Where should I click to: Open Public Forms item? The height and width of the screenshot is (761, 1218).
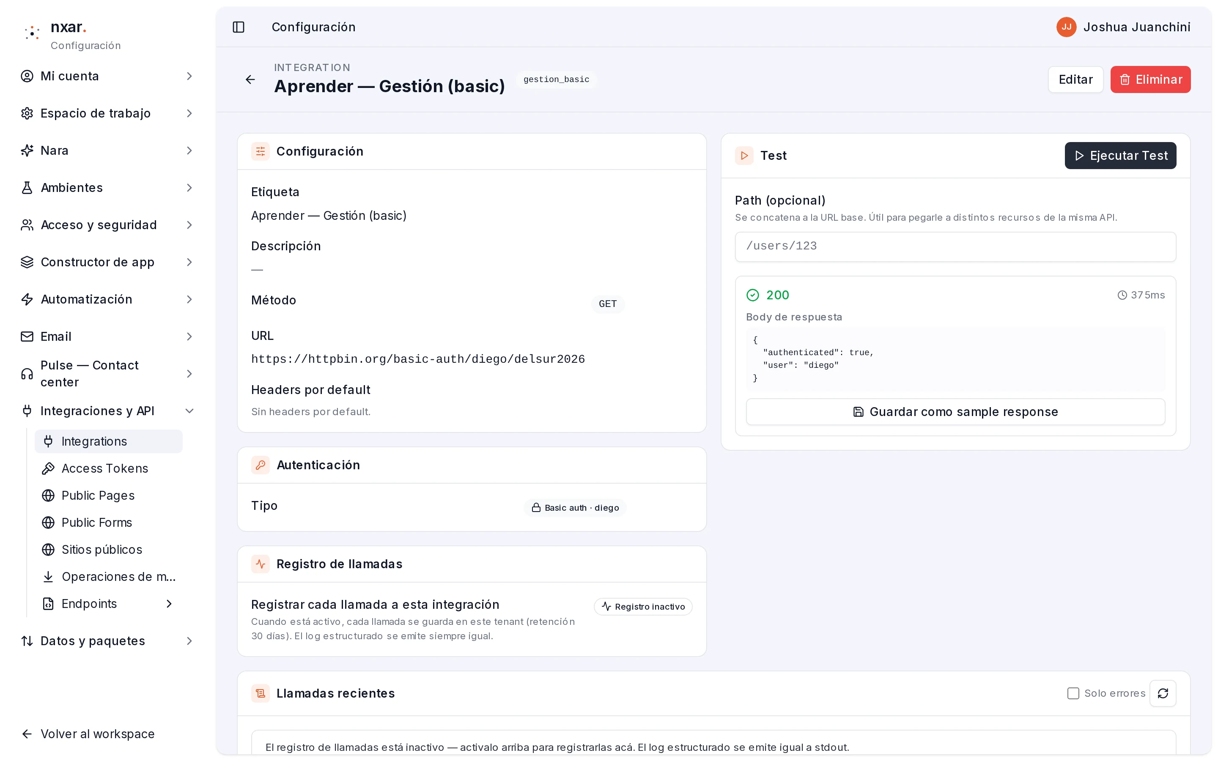108,523
